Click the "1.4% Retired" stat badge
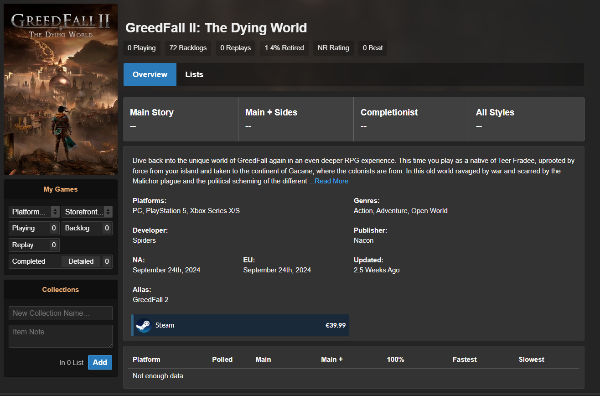600x396 pixels. point(284,48)
